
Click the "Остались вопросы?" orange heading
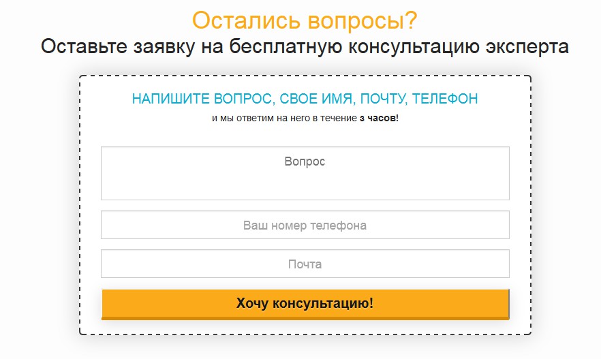(305, 20)
